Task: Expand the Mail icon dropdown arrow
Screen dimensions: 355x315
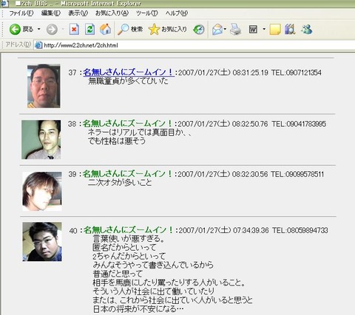Action: [225, 30]
